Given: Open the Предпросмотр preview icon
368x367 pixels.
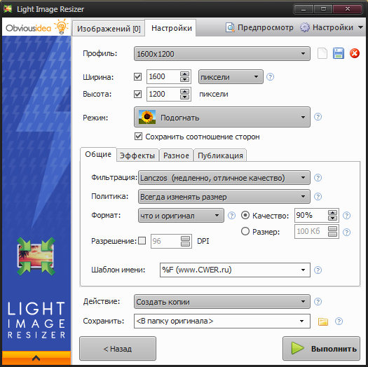Looking at the screenshot, I should (230, 28).
